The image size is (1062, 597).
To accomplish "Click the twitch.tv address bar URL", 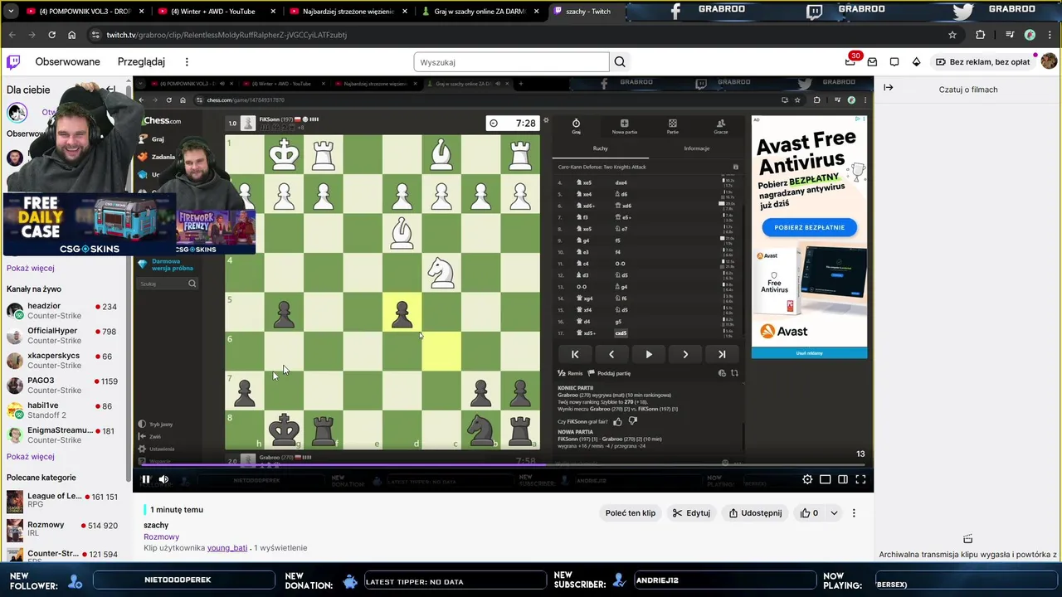I will 226,35.
